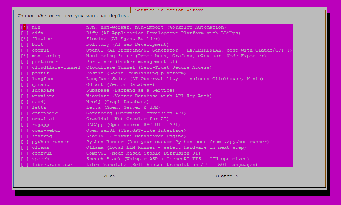The image size is (341, 205).
Task: Select the 'n8n' tag name
Action: pos(36,27)
